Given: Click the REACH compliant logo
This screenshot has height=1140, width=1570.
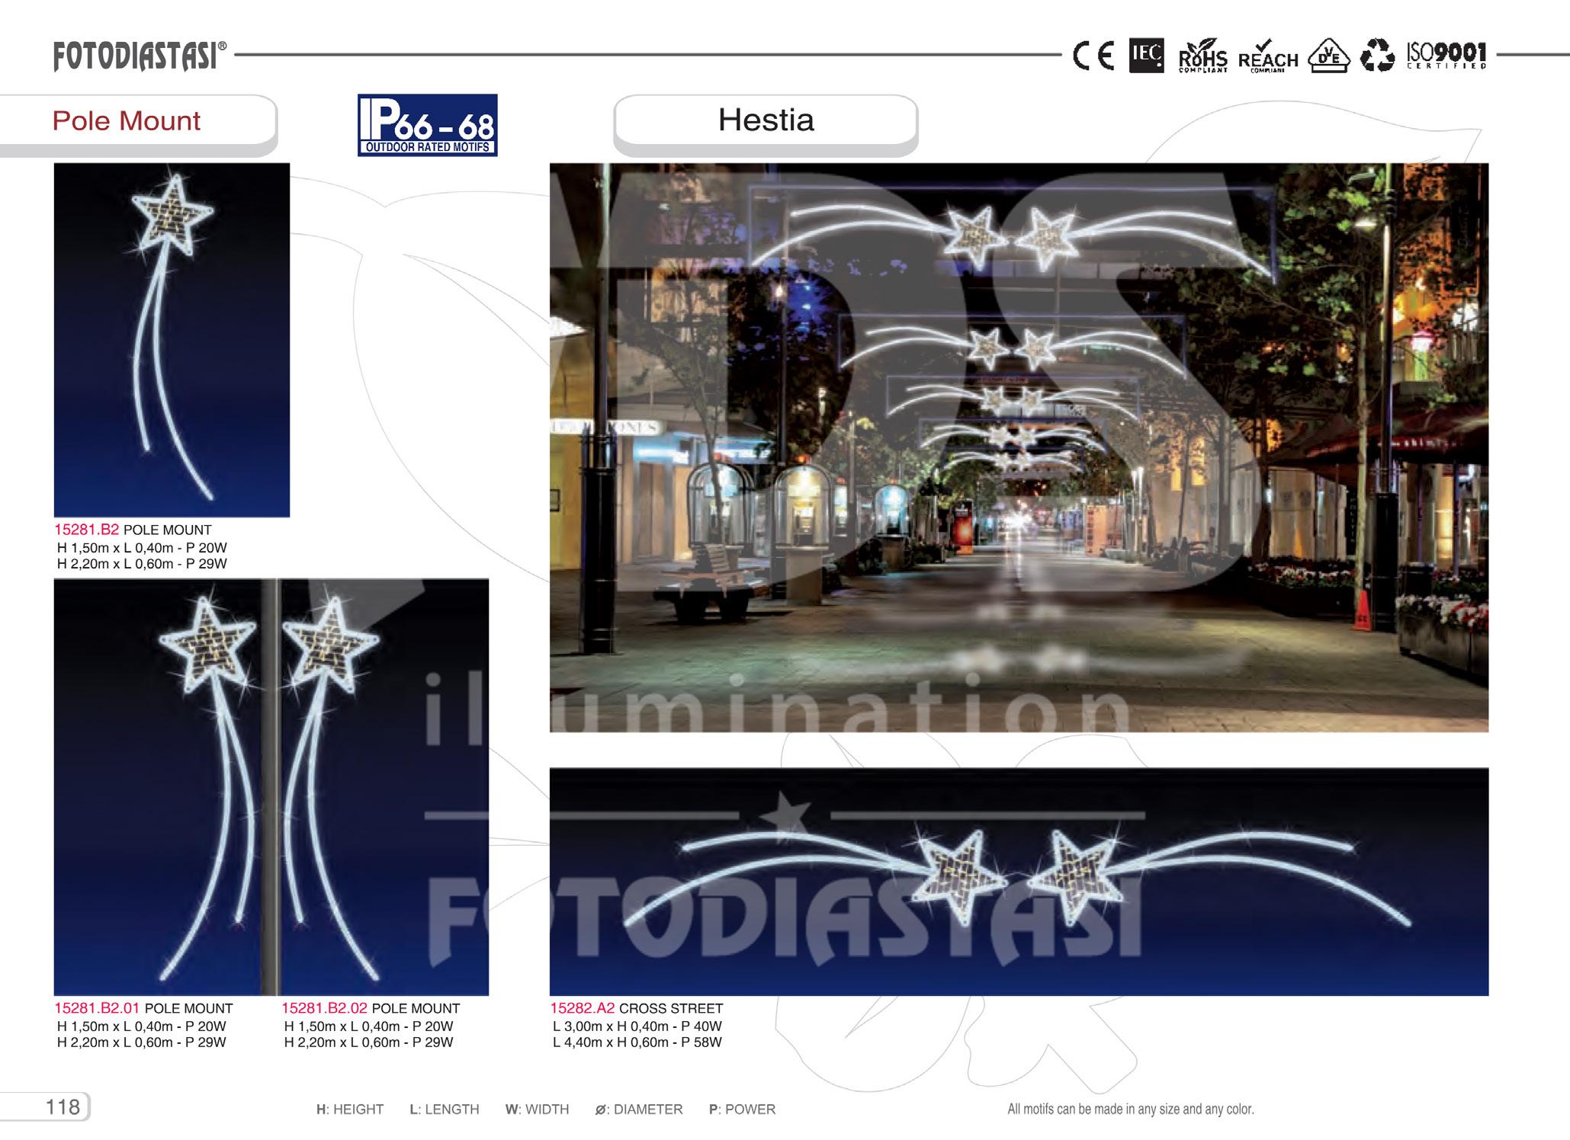Looking at the screenshot, I should (x=1267, y=57).
